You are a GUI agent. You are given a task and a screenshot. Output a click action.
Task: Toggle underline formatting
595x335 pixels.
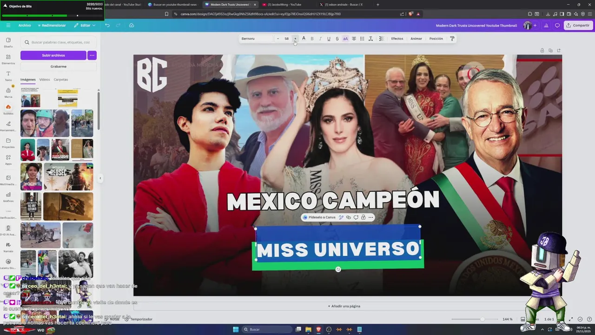pos(329,39)
